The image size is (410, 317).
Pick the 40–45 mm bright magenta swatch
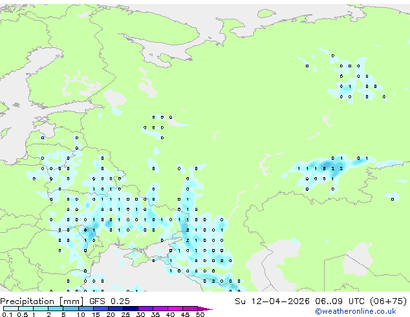point(175,309)
